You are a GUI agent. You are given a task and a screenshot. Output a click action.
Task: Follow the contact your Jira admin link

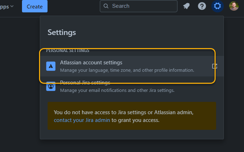[82, 120]
